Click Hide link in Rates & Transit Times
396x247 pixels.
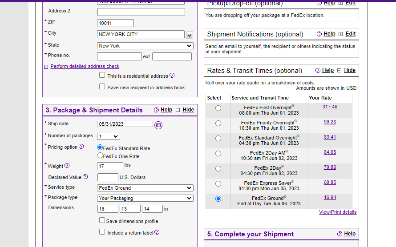[350, 70]
